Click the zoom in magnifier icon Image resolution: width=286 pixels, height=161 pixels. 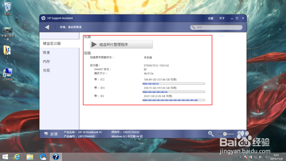point(239,133)
